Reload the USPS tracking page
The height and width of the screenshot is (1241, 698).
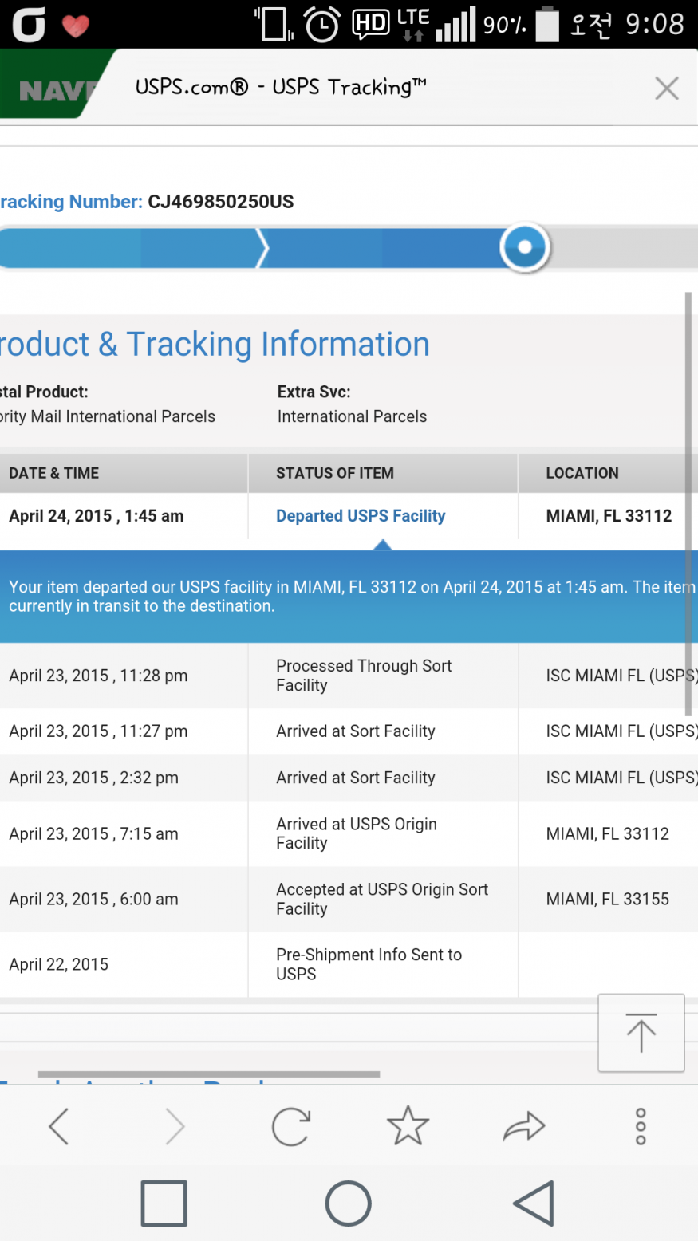click(291, 1126)
